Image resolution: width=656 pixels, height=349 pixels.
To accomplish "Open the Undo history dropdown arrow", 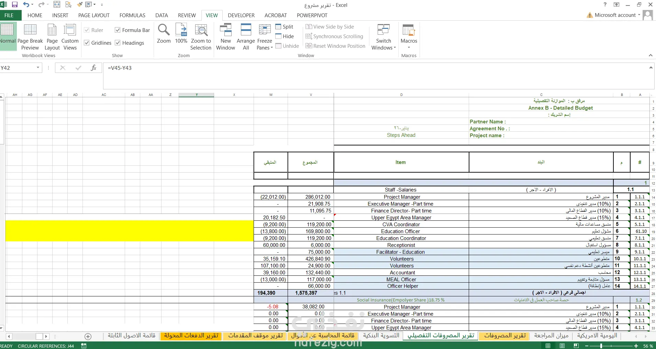I will coord(32,5).
